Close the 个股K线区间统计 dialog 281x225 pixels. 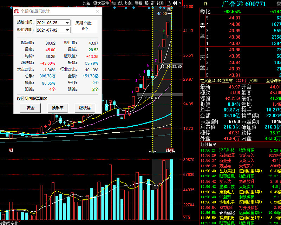[x=98, y=11]
